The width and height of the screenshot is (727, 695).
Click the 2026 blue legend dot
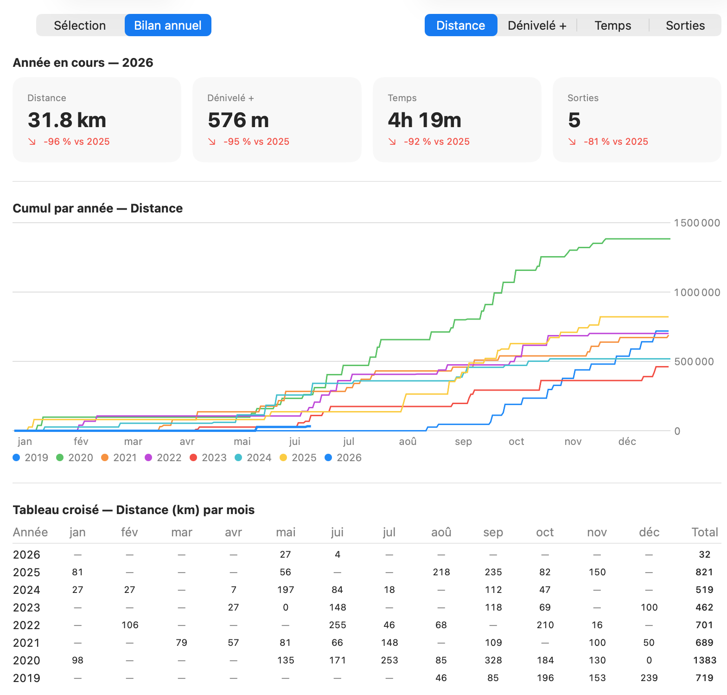click(328, 457)
